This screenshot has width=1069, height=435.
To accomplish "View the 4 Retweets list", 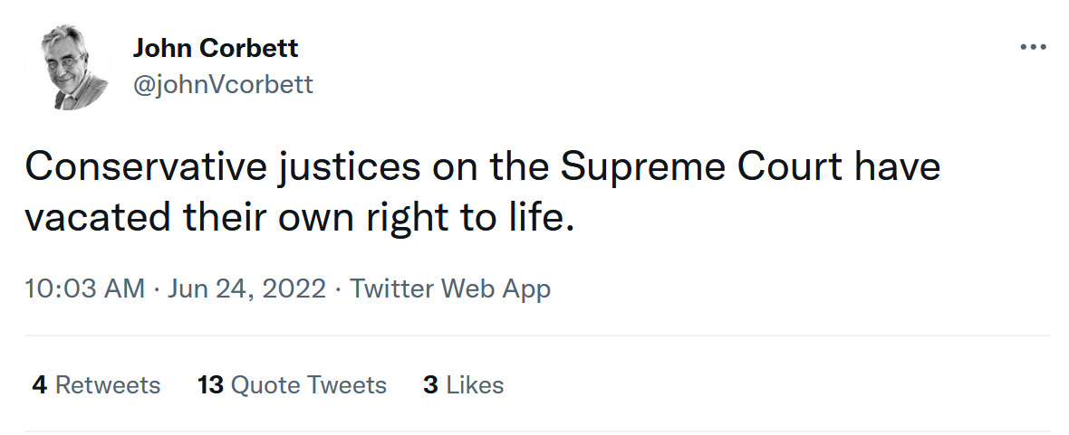I will tap(96, 384).
